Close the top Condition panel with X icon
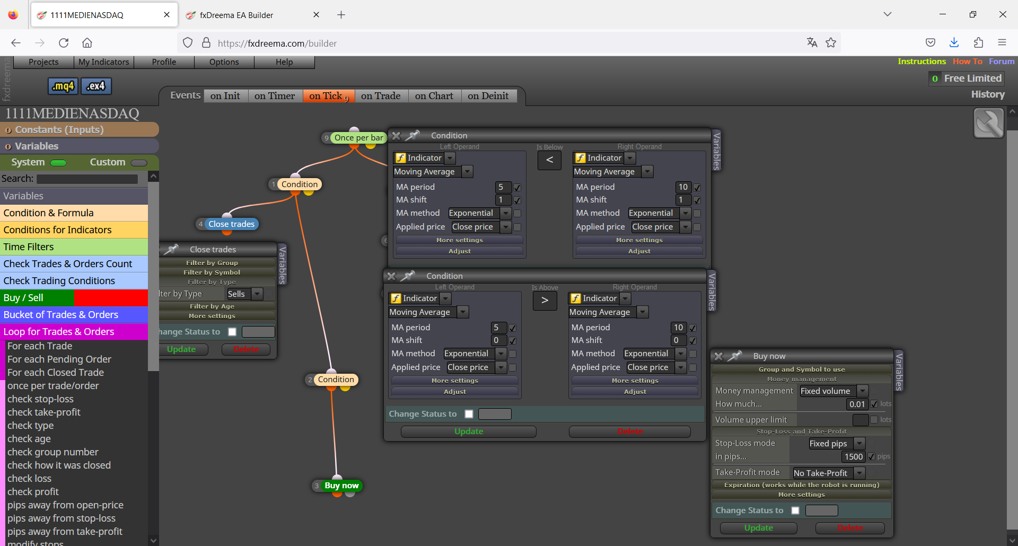 pos(396,136)
